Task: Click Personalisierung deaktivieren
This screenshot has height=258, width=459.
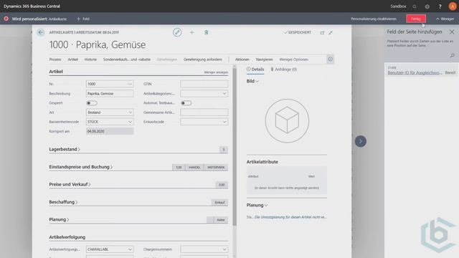Action: pos(373,19)
